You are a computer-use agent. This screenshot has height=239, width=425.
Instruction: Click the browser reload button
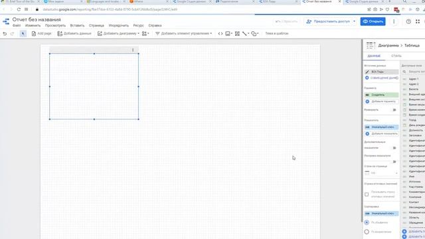coord(19,9)
